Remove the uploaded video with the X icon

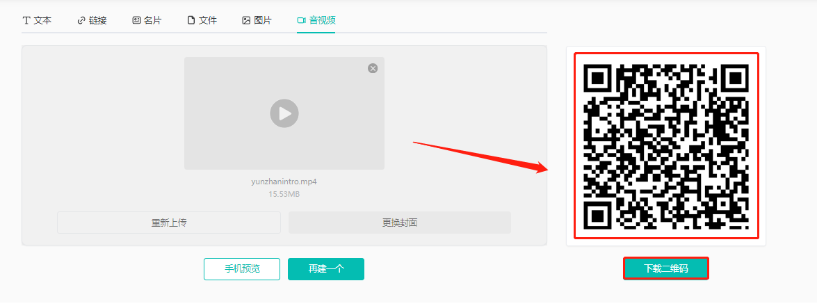(x=373, y=68)
